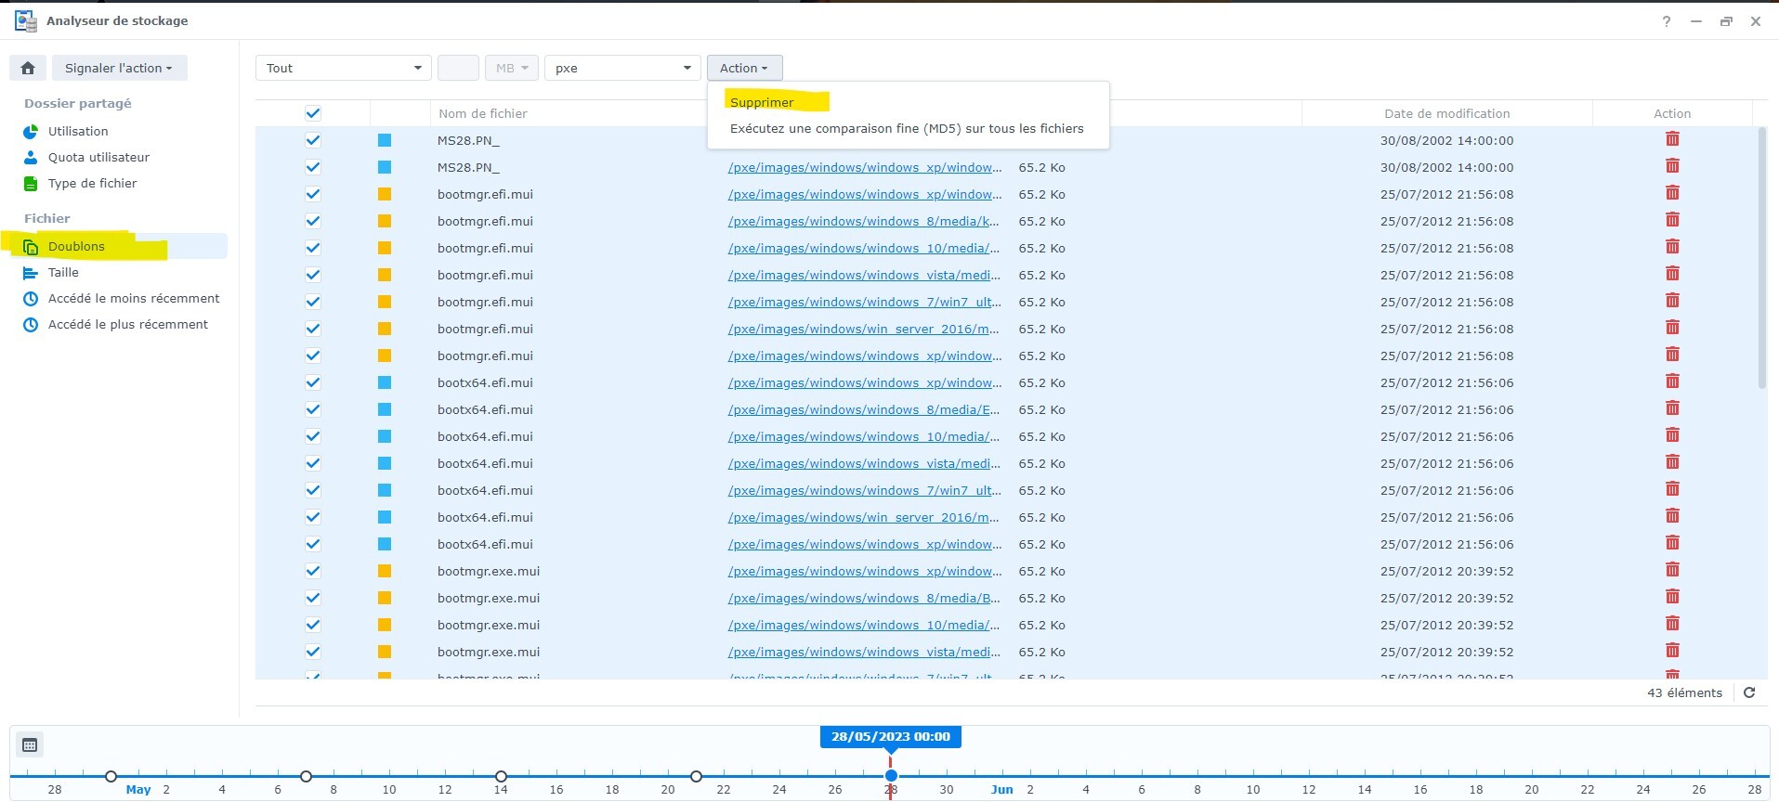Refresh the duplicates list
This screenshot has height=802, width=1779.
click(1749, 692)
